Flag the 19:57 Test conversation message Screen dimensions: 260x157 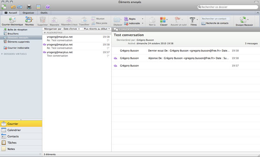(x=108, y=56)
